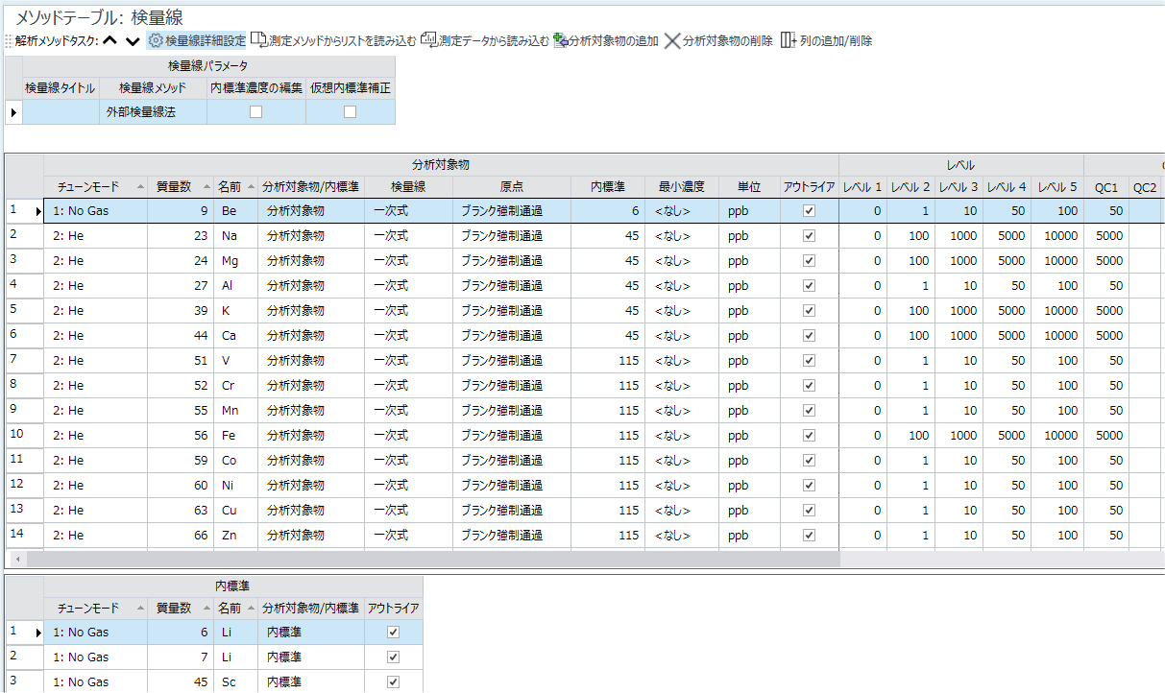
Task: Click 1: No Gas tune mode for Be
Action: pos(96,211)
